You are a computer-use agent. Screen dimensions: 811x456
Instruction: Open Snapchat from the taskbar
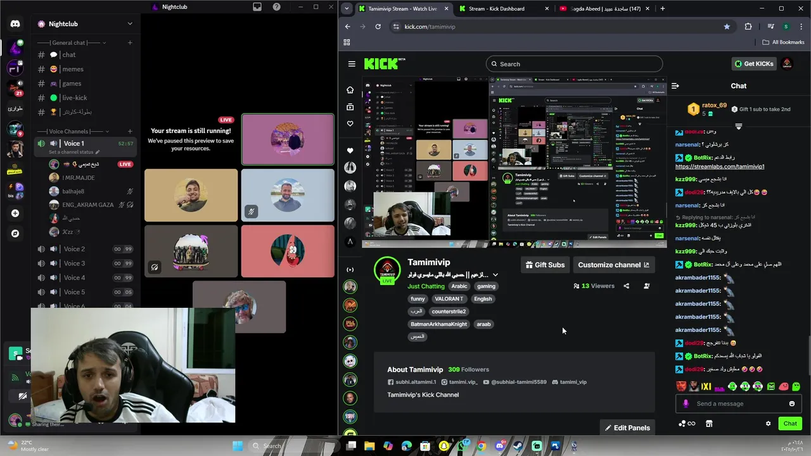[444, 446]
